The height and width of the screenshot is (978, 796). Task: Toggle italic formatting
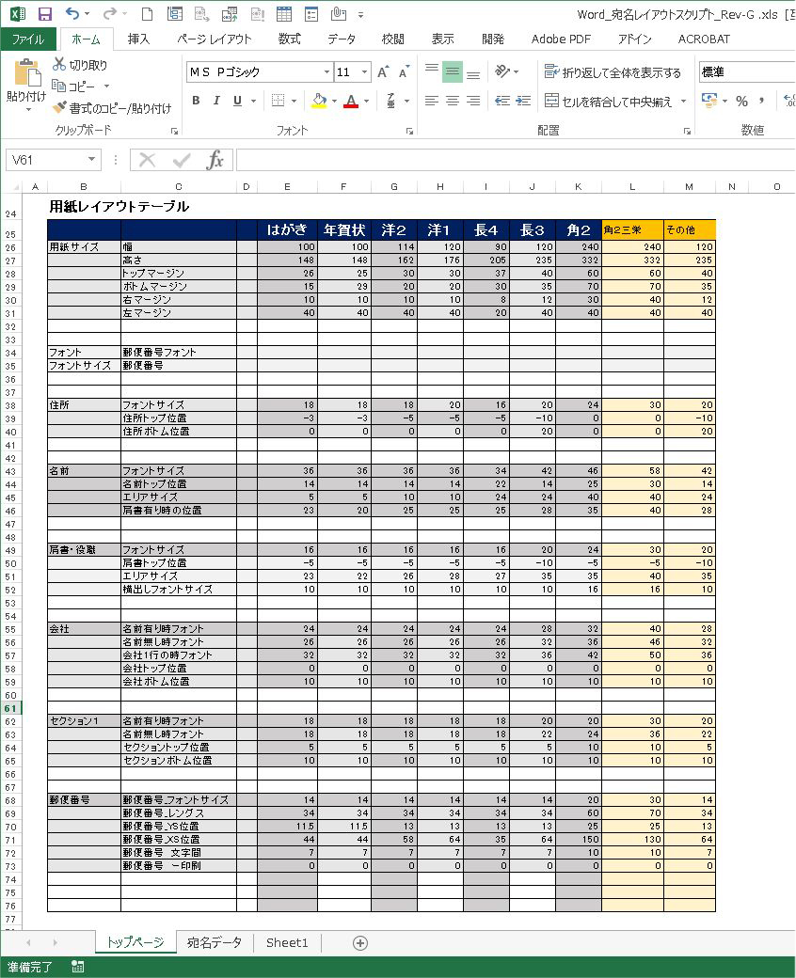tap(216, 101)
